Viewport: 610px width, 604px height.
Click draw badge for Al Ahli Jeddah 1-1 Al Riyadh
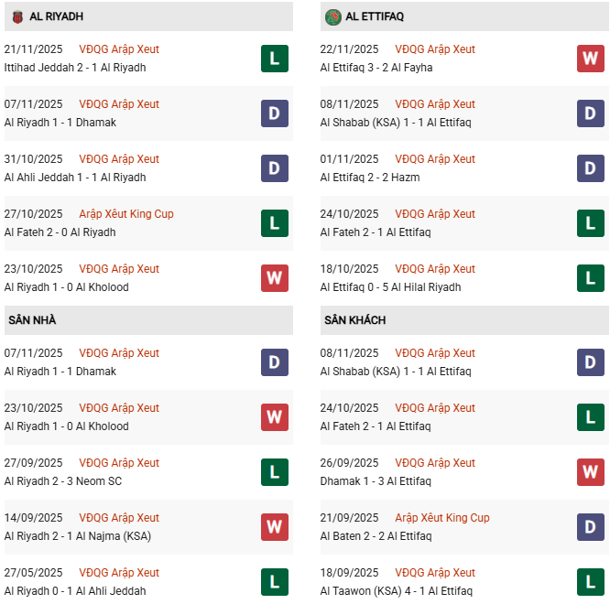click(274, 168)
